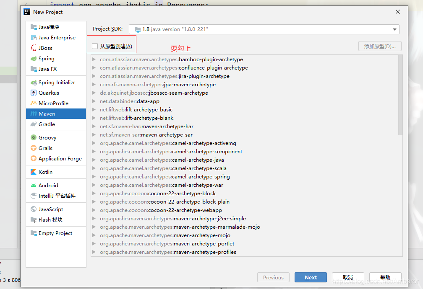The height and width of the screenshot is (289, 423).
Task: Select Empty Project type
Action: [56, 233]
